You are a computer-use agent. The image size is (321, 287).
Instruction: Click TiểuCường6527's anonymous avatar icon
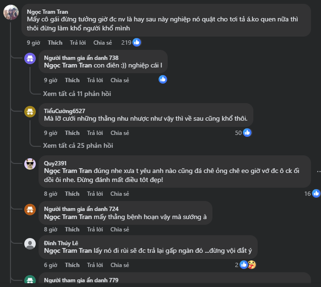pos(30,112)
